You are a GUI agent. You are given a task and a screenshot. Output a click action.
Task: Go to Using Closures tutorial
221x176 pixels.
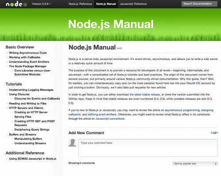19,94
